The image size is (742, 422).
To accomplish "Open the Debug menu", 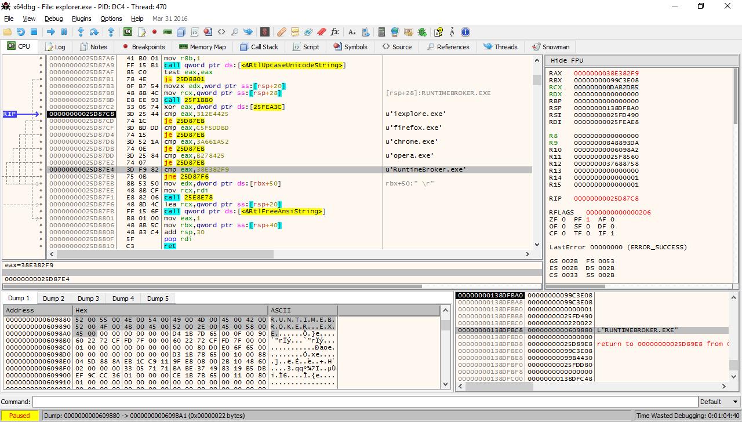I will tap(53, 19).
